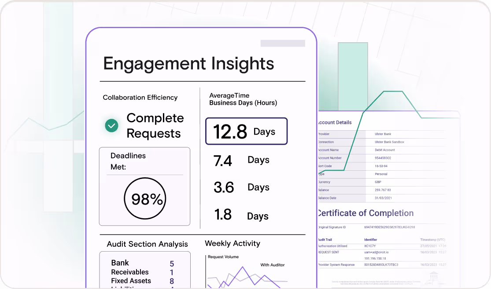Click IP address 191.196.150.18
This screenshot has width=491, height=289.
(x=375, y=259)
